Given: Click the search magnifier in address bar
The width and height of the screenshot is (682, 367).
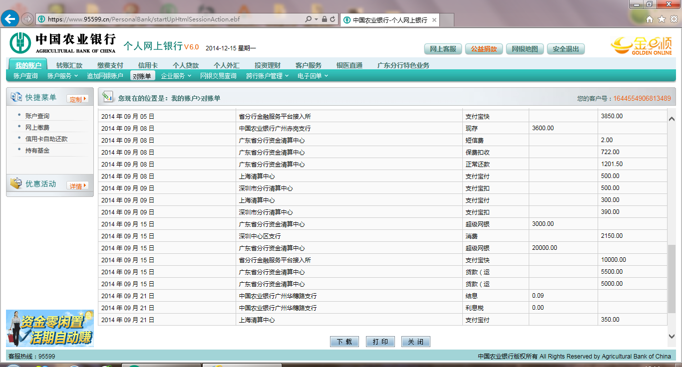Looking at the screenshot, I should pyautogui.click(x=309, y=19).
